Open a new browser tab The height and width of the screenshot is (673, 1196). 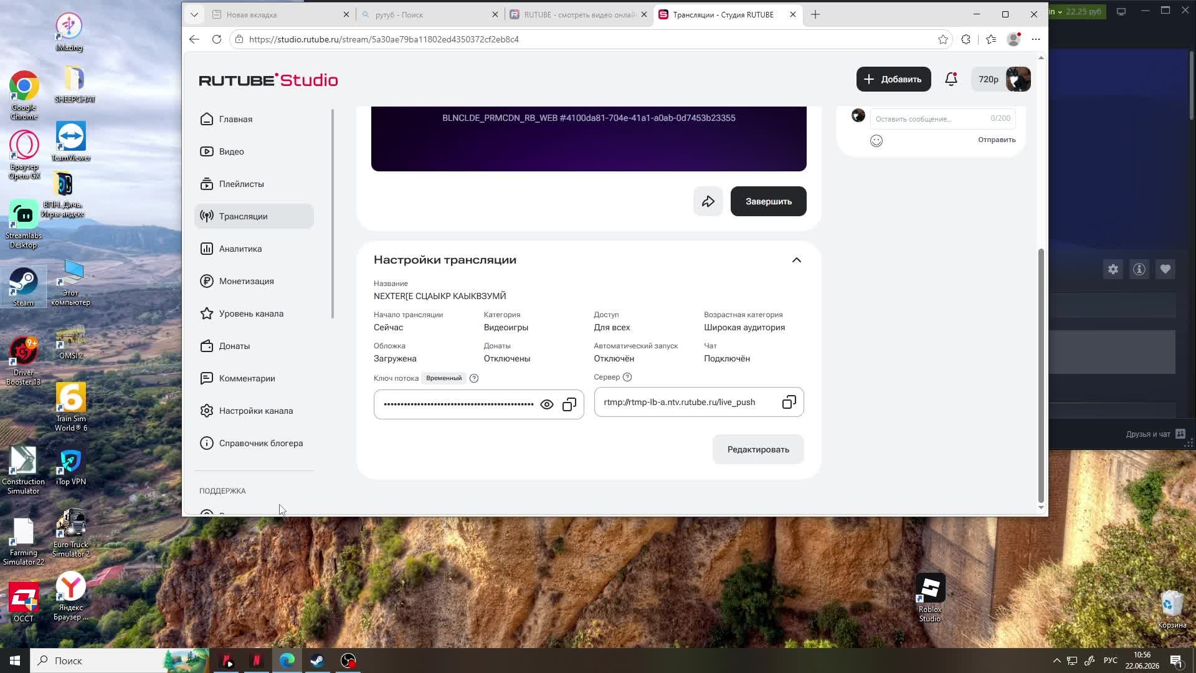pos(815,14)
